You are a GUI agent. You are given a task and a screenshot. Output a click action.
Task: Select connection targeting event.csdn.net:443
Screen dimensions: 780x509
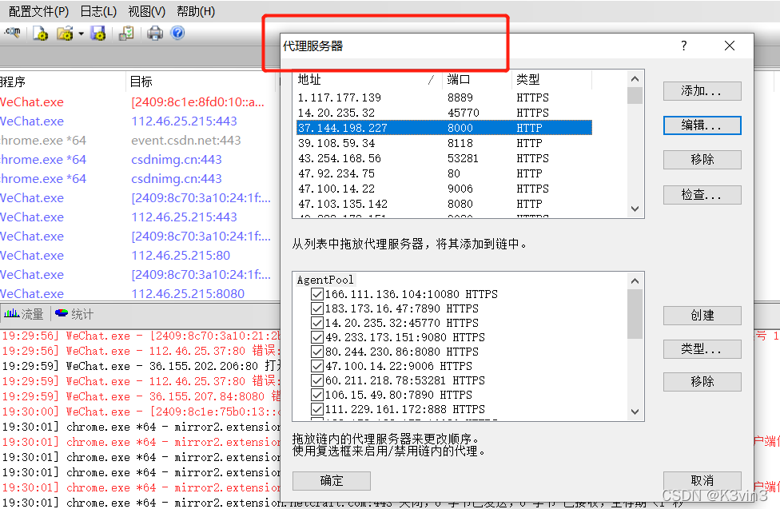pyautogui.click(x=138, y=141)
